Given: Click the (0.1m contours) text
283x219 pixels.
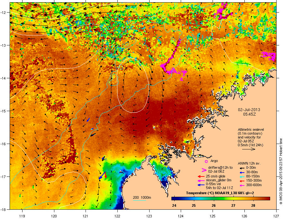Looking at the screenshot, I should click(x=250, y=134).
